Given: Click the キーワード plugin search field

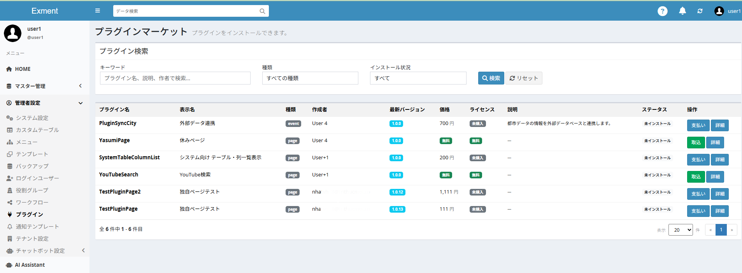Looking at the screenshot, I should point(175,78).
